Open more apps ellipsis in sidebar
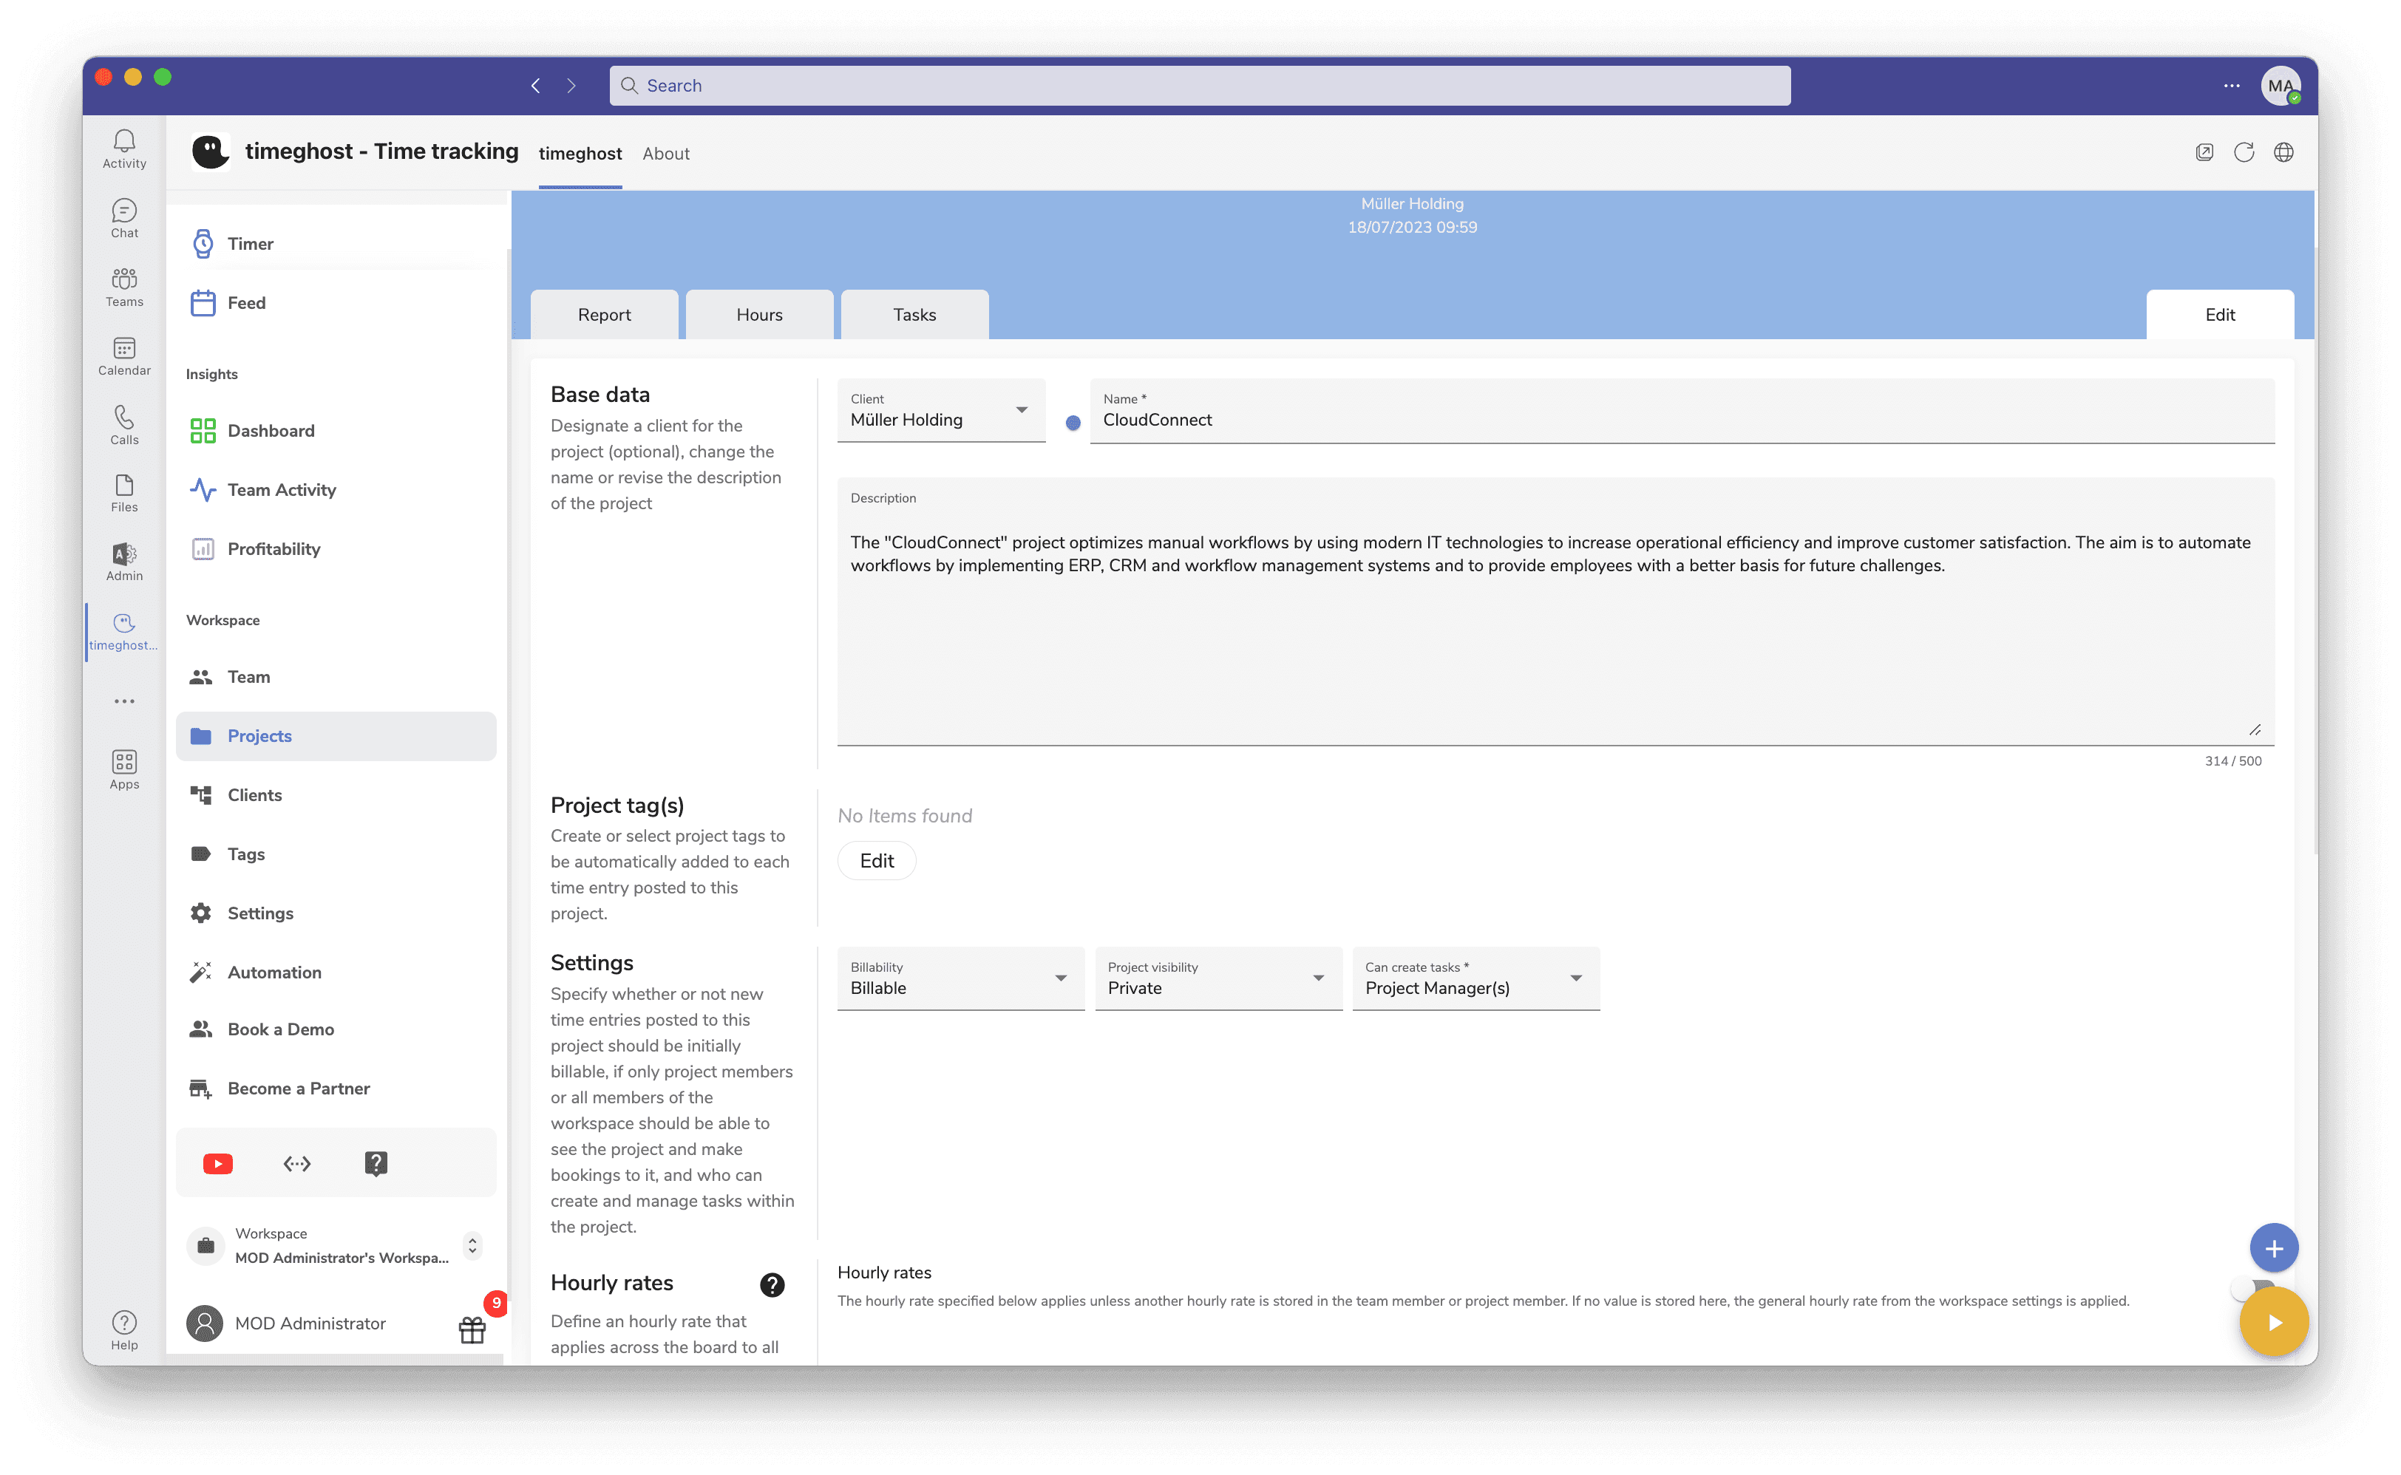2401x1475 pixels. 124,701
